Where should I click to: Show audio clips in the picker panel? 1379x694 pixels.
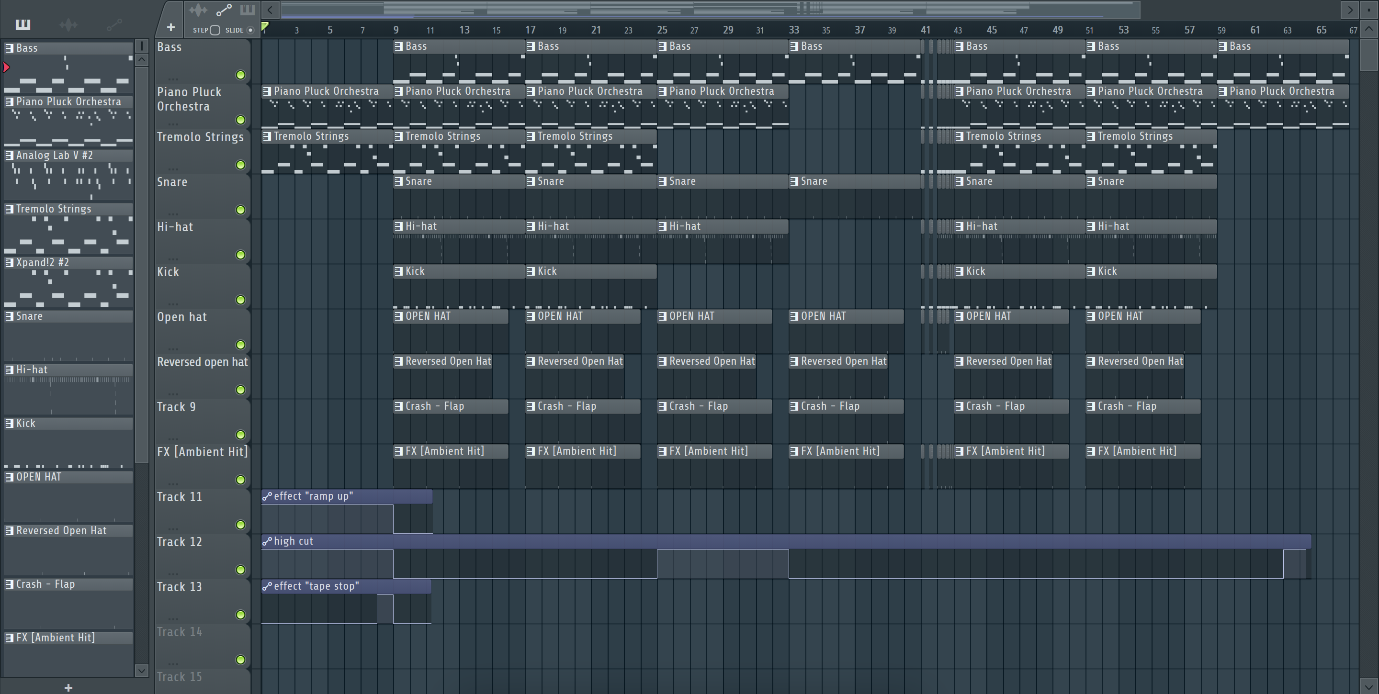tap(68, 24)
